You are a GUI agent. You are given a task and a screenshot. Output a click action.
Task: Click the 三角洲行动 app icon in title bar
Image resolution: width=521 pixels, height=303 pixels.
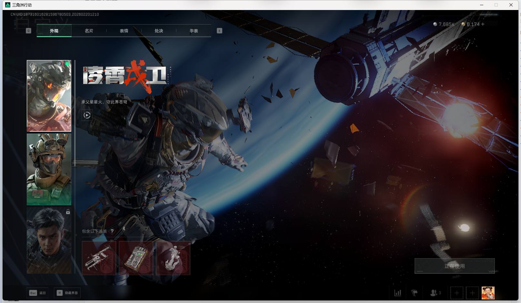click(x=8, y=5)
